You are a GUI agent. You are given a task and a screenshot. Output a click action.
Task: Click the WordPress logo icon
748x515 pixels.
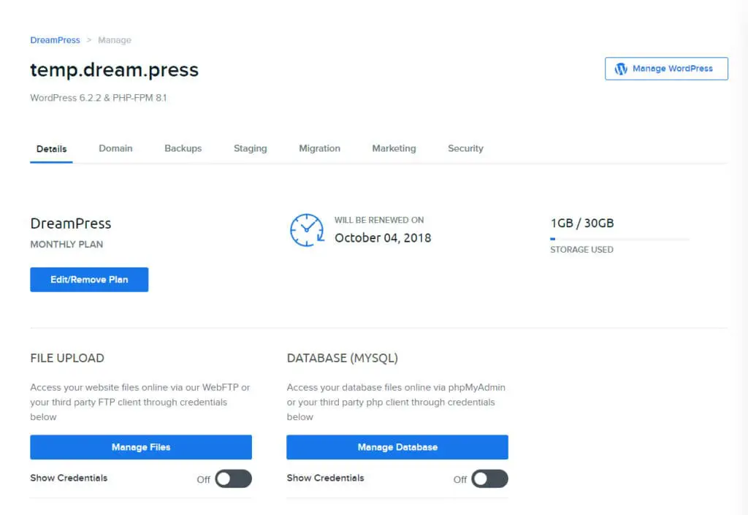tap(621, 69)
